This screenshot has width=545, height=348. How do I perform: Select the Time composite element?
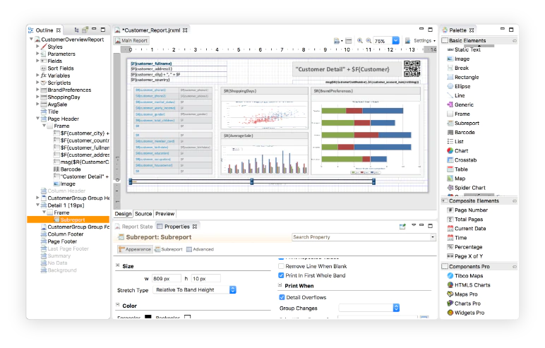[x=457, y=238]
